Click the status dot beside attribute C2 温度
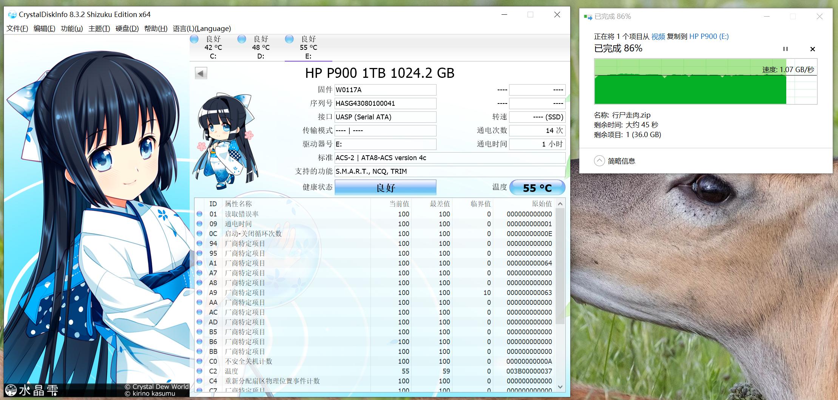The image size is (838, 400). tap(201, 371)
